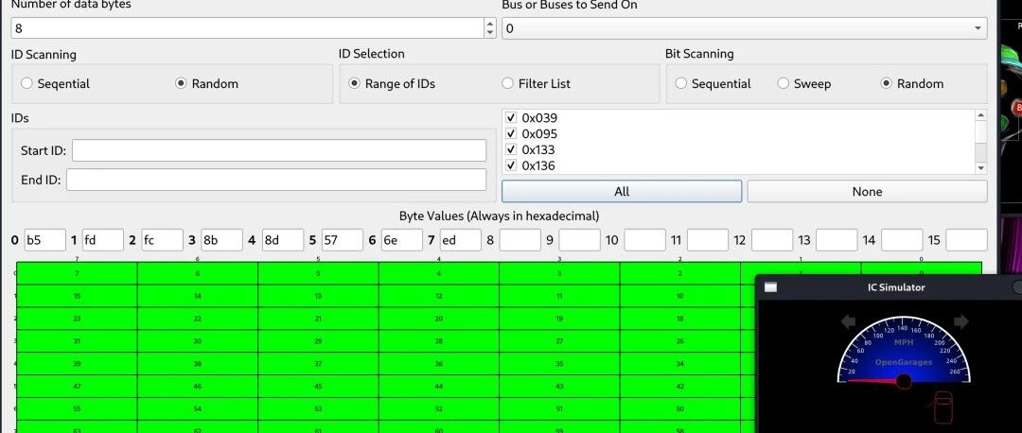Click the empty byte 9 field
The width and height of the screenshot is (1022, 433).
click(x=579, y=240)
